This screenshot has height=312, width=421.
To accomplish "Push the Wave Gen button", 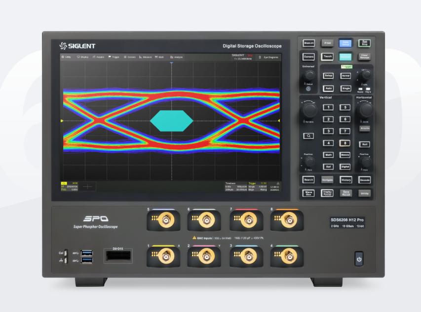I will (309, 193).
